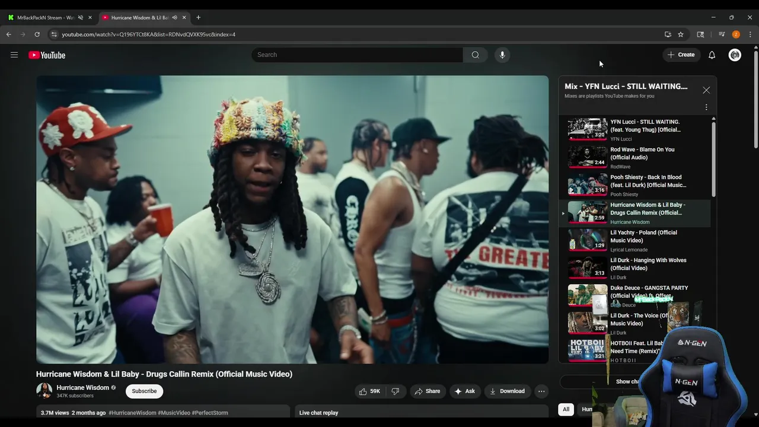Click #HurricaneWisdom hashtag
The height and width of the screenshot is (427, 759).
(132, 413)
